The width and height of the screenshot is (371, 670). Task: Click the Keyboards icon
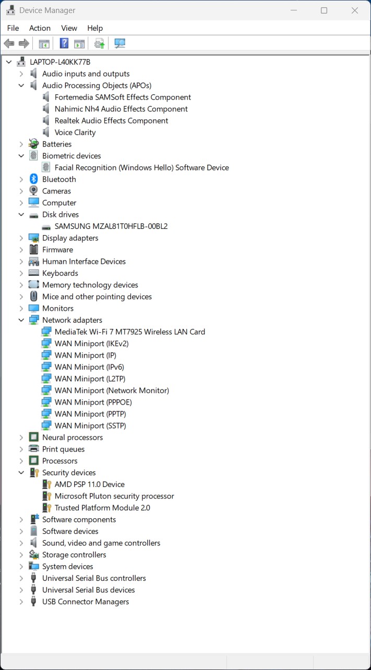coord(34,273)
